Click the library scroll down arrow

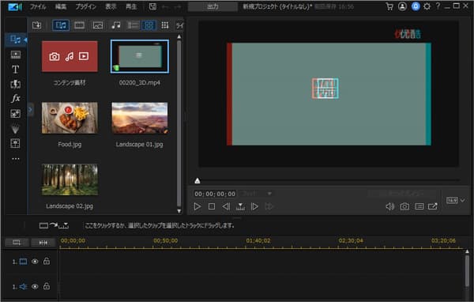pyautogui.click(x=179, y=211)
